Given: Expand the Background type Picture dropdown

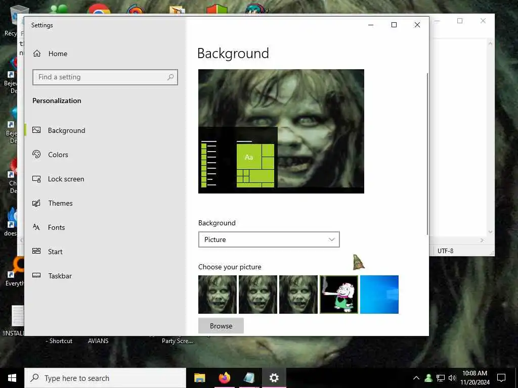Looking at the screenshot, I should pos(269,239).
